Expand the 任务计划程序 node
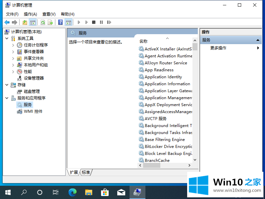 point(13,45)
